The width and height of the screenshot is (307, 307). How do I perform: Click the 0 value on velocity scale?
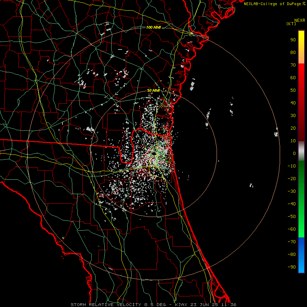pyautogui.click(x=294, y=153)
